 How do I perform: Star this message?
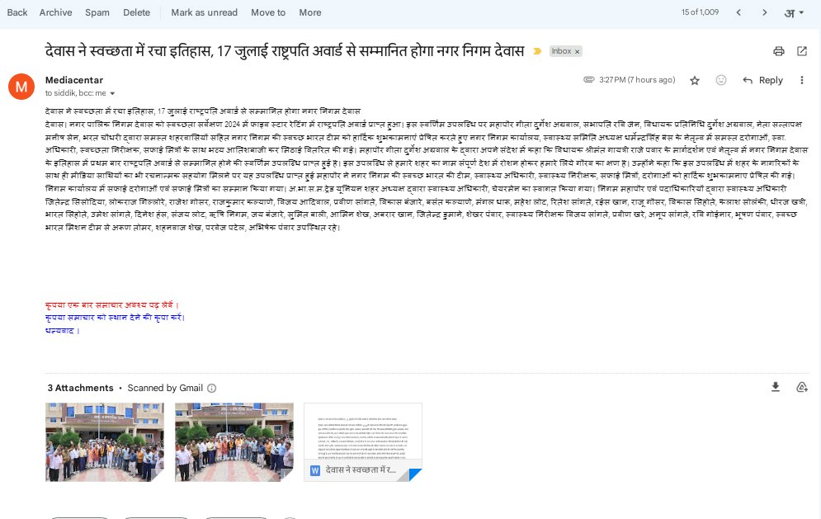[x=694, y=80]
